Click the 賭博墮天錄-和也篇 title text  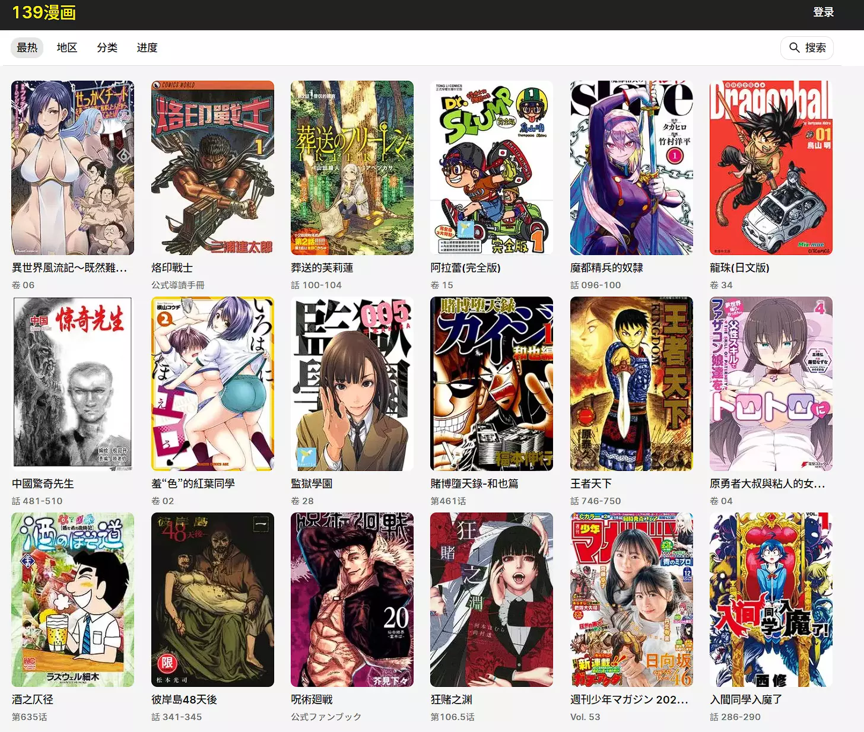[x=474, y=483]
